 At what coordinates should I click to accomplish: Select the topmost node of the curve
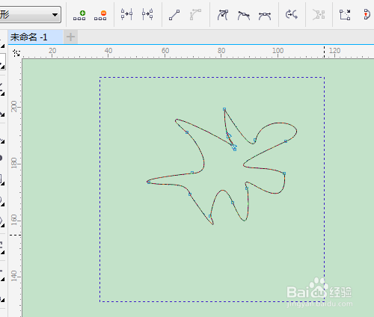tap(224, 109)
